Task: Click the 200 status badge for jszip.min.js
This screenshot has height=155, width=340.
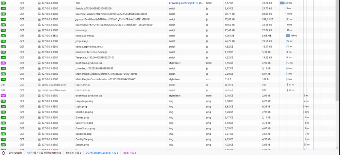Action: tap(3, 41)
